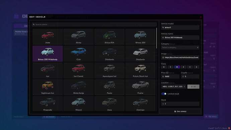Click the vehicle list scrollbar
Screen dimensions: 231x130
click(156, 38)
